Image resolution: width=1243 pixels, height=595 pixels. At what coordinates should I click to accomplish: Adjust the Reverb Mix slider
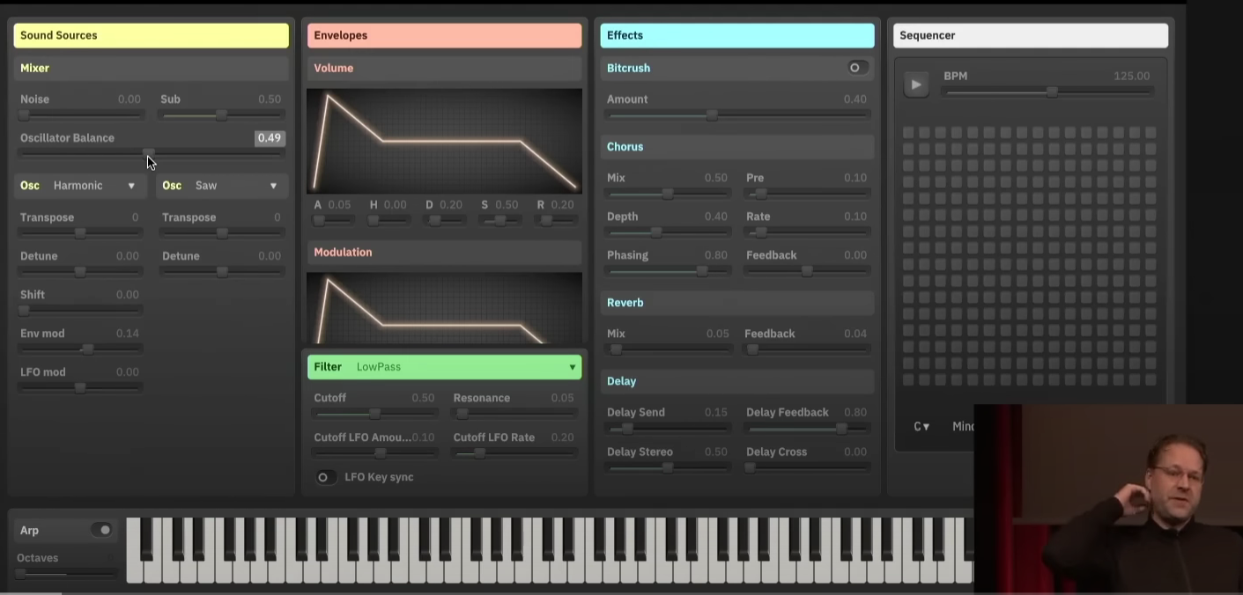(x=668, y=349)
